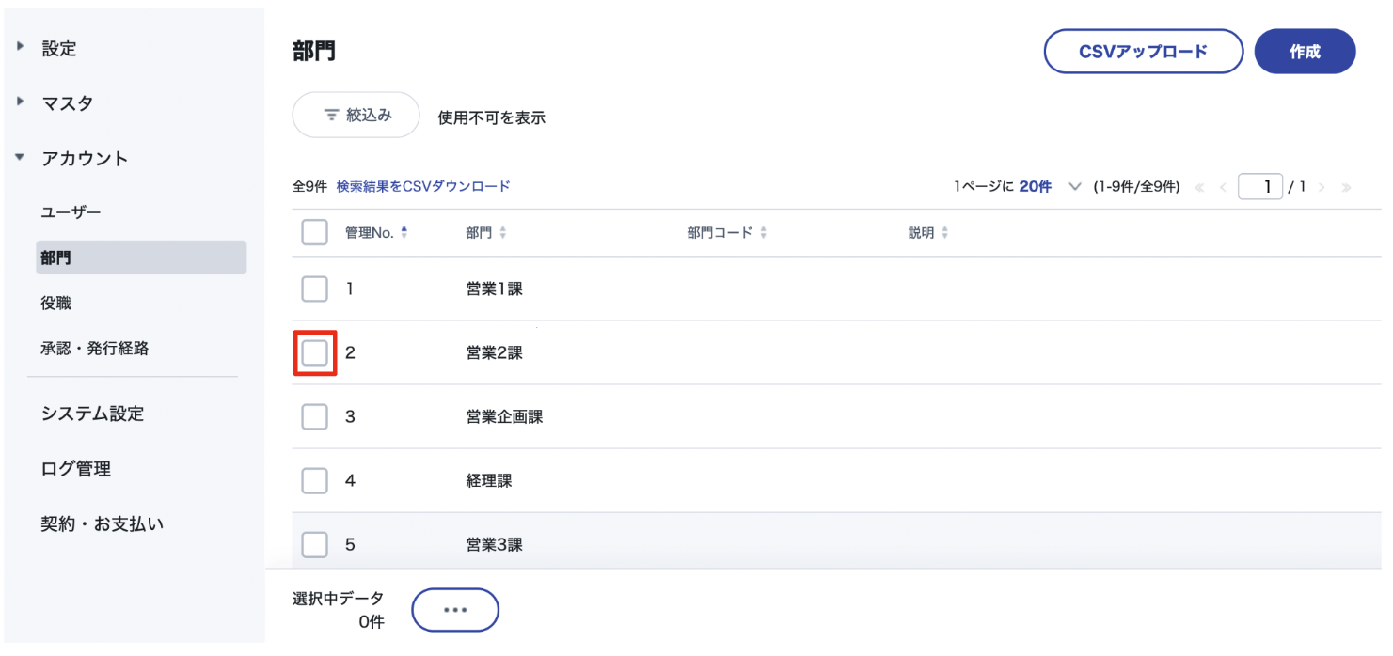Download results via 検索結果をCSVダウンロード link
The width and height of the screenshot is (1393, 656).
[x=423, y=186]
